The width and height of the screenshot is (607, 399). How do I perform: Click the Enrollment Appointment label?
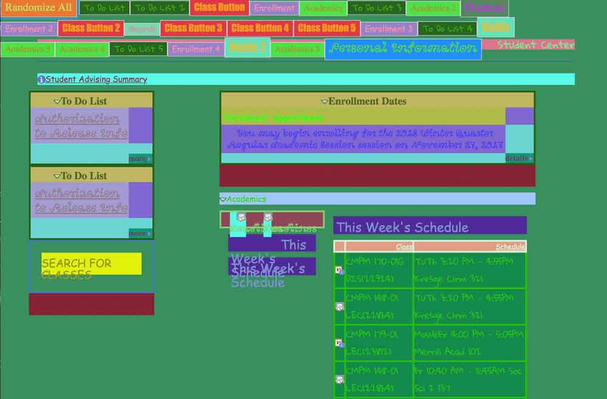coord(274,117)
